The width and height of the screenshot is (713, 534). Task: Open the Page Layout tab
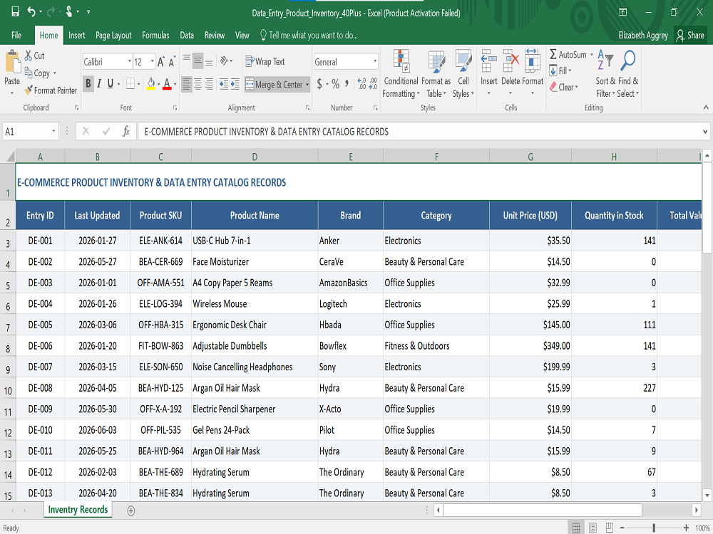pos(113,35)
